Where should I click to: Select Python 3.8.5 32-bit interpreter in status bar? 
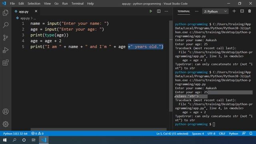(x=15, y=133)
